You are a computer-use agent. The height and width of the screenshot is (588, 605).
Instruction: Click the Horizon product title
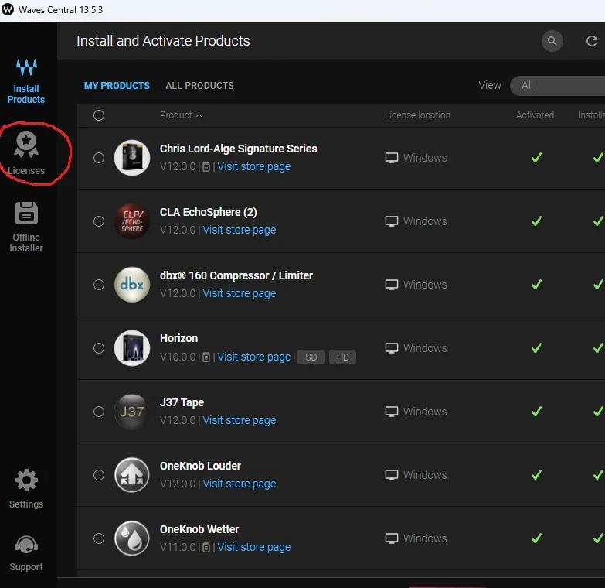178,338
